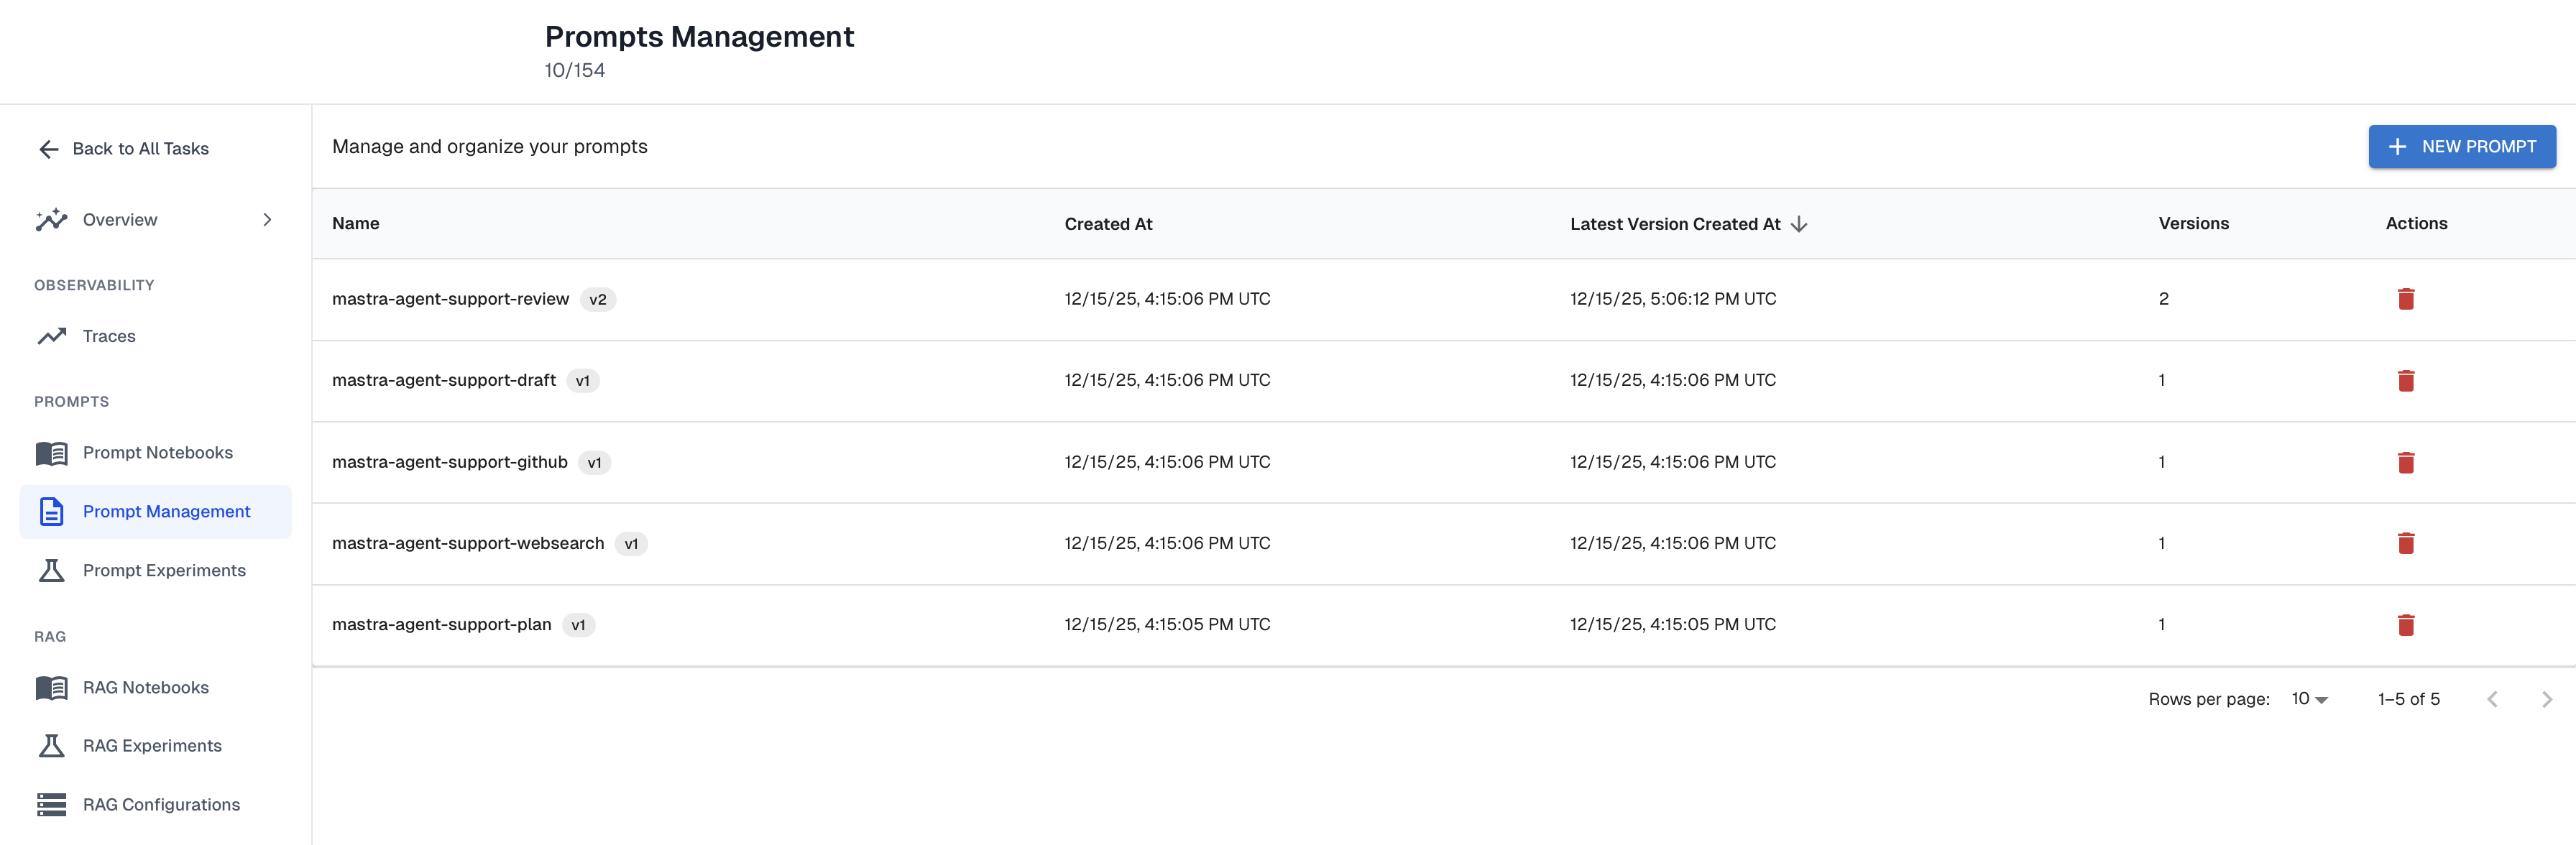This screenshot has width=2576, height=845.
Task: Go to RAG Notebooks section
Action: coord(145,687)
